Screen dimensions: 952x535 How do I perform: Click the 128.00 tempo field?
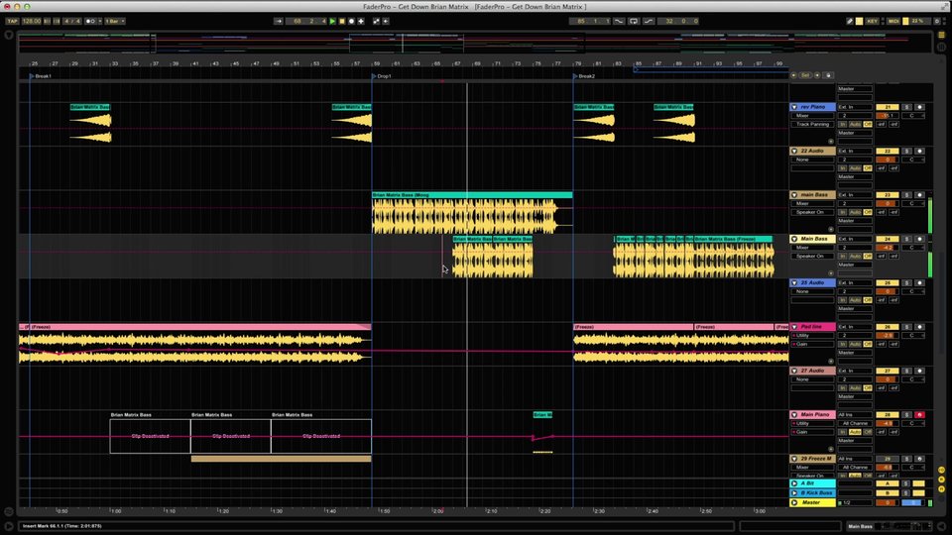[32, 21]
